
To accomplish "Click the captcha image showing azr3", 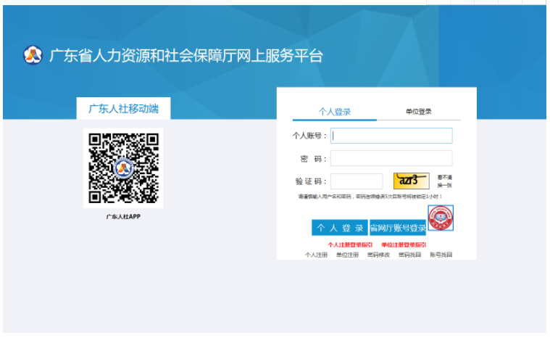I will (x=411, y=181).
